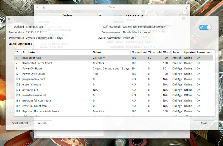Click the Assessment column header
The image size is (223, 146).
click(x=205, y=52)
